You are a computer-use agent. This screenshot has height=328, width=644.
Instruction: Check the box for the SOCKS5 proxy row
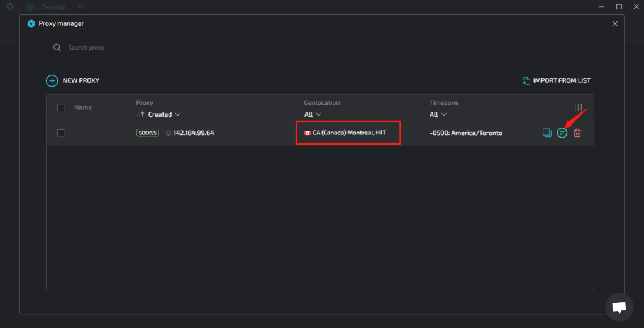pos(61,133)
